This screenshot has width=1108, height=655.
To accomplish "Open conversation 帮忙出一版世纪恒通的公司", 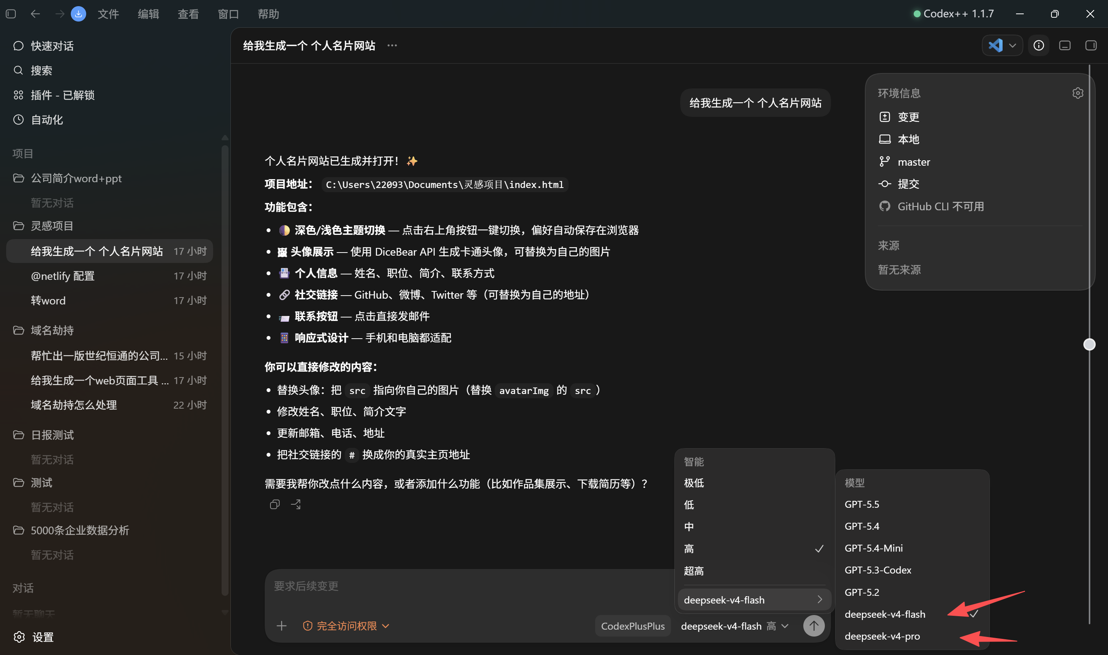I will [x=110, y=356].
